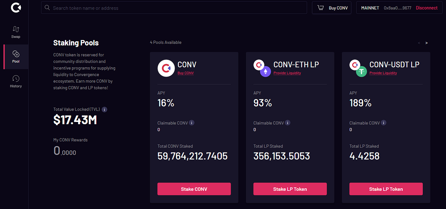The image size is (446, 209).
Task: Click the token search input field
Action: (x=174, y=7)
